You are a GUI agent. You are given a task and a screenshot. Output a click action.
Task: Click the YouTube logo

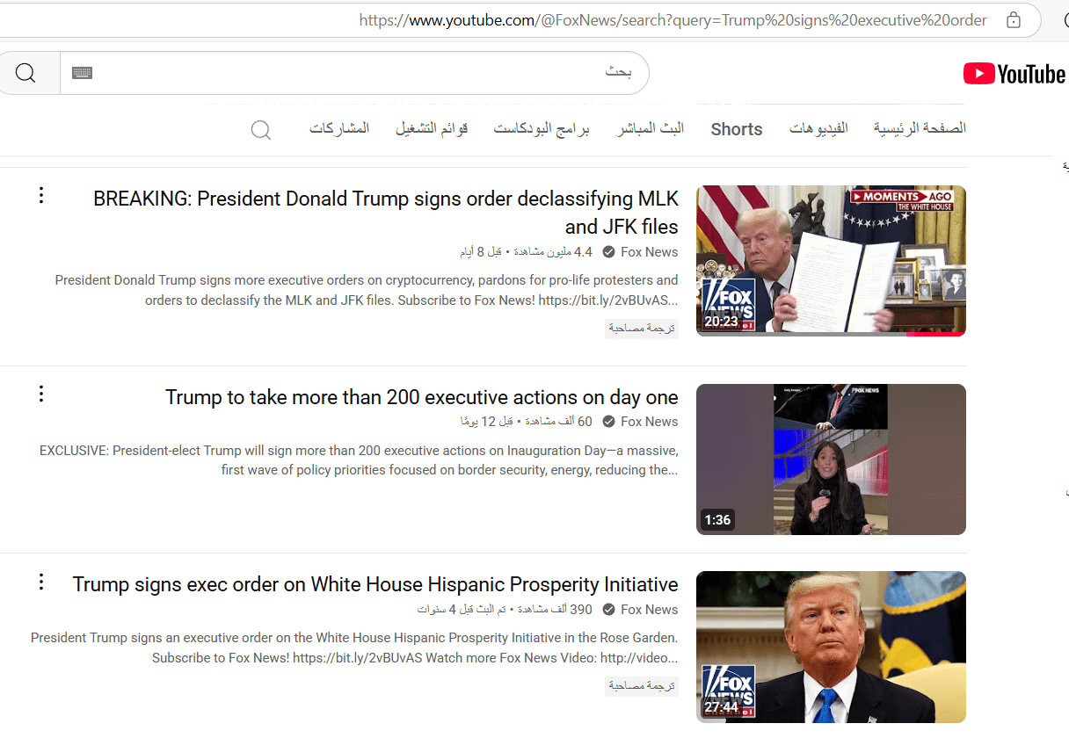[1014, 75]
